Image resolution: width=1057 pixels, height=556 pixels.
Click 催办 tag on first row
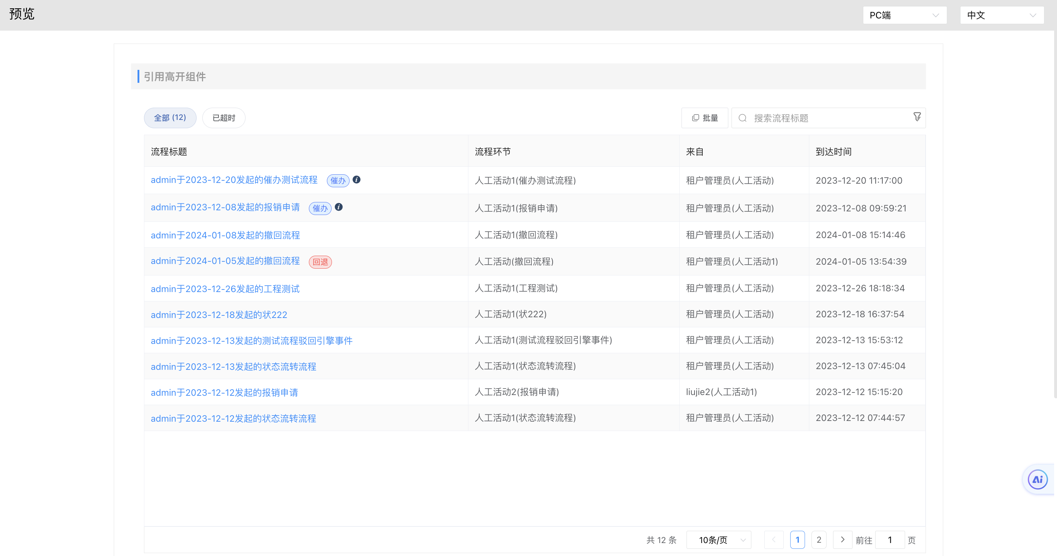coord(338,180)
